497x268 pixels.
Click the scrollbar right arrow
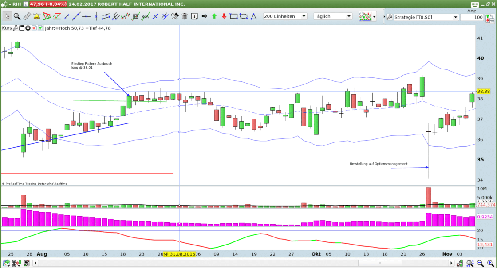point(451,263)
